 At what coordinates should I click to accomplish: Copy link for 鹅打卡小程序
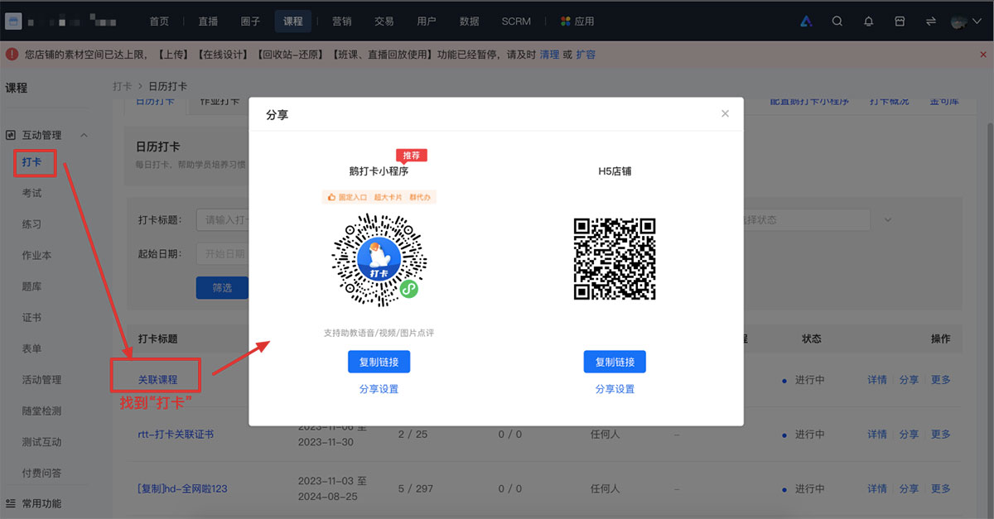click(379, 362)
